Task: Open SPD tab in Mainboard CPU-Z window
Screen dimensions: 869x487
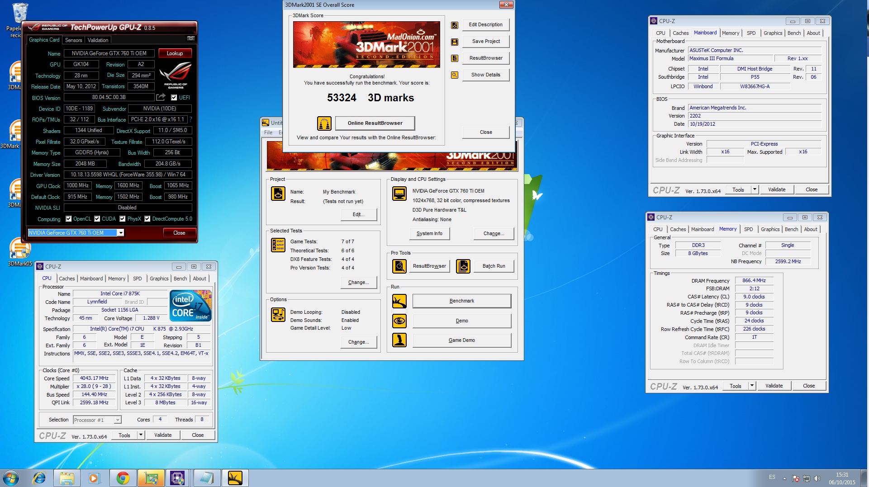Action: pos(751,33)
